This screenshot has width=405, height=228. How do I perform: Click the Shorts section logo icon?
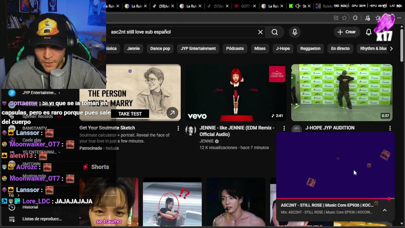(85, 167)
